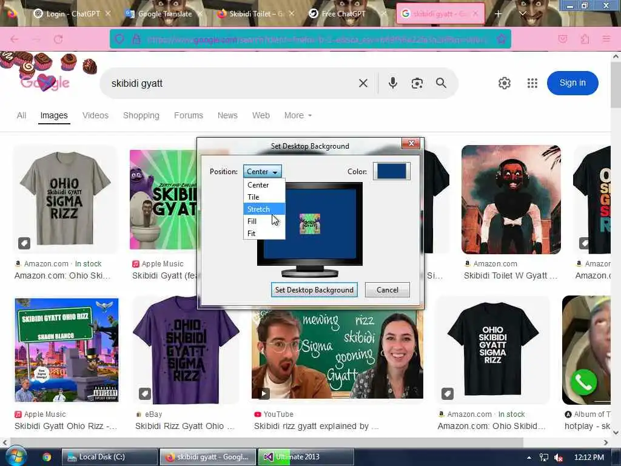Choose the Center option in the list
This screenshot has width=621, height=466.
(264, 184)
